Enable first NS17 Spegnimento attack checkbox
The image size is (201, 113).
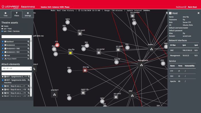click(x=3, y=77)
